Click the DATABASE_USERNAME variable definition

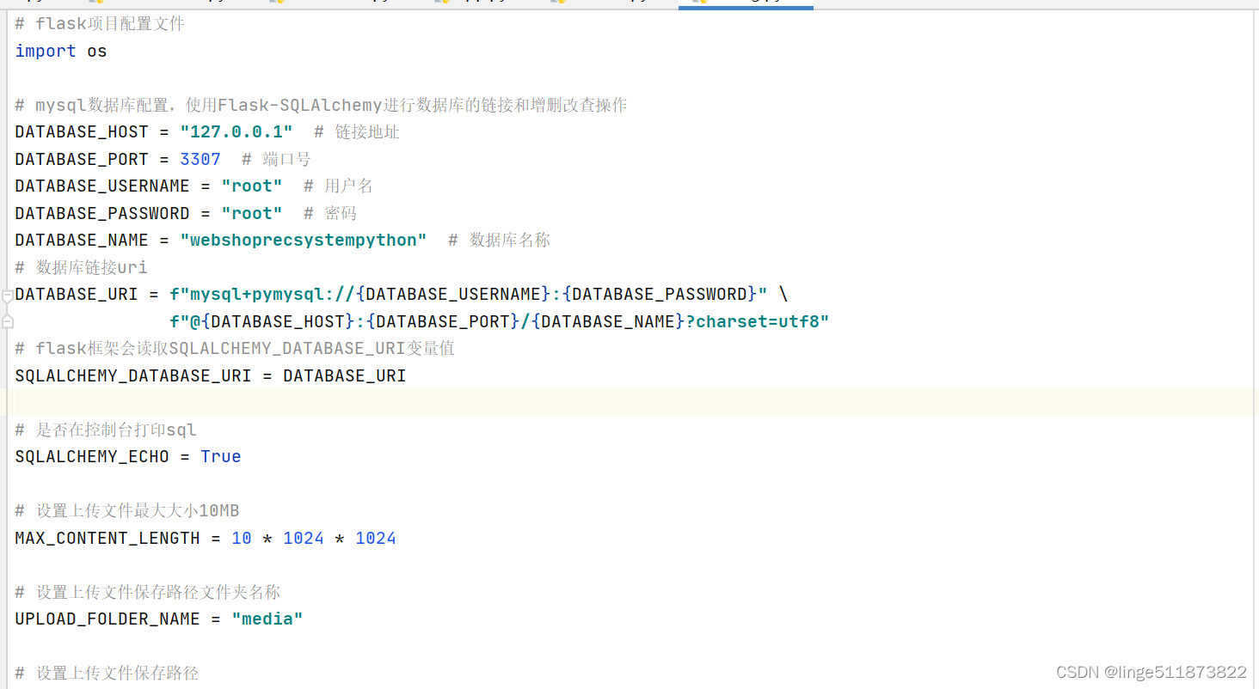(102, 186)
